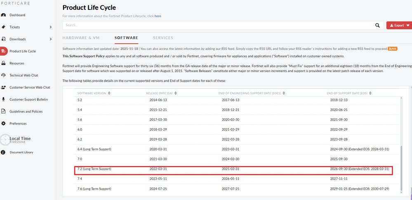Click the red Product Life Cycle icon
This screenshot has width=412, height=200.
[3, 51]
